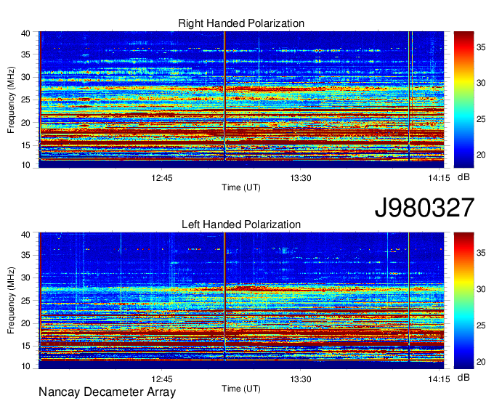Click the 25 dB label on upper colorbar
Screen dimensions: 494x401
(481, 119)
